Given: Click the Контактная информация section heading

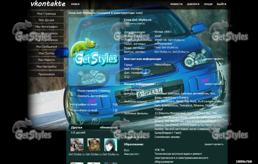Looking at the screenshot, I should [142, 59].
